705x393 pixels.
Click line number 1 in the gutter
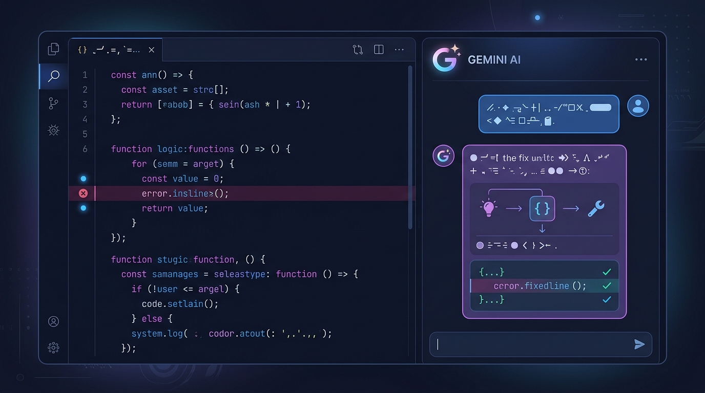85,75
